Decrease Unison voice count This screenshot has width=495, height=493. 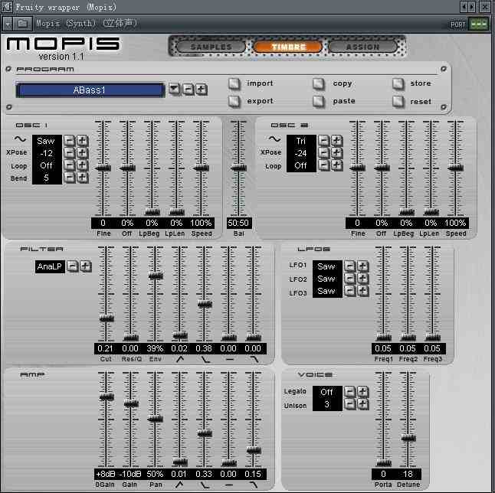[349, 404]
